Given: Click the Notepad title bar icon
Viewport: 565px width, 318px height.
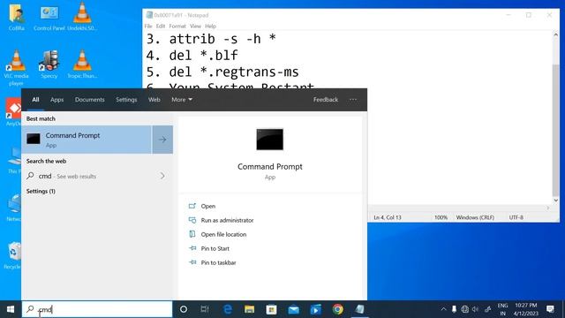Looking at the screenshot, I should point(149,15).
